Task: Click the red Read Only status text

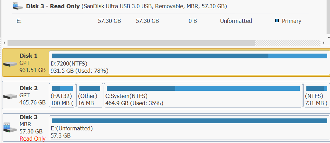Action: tap(33, 139)
